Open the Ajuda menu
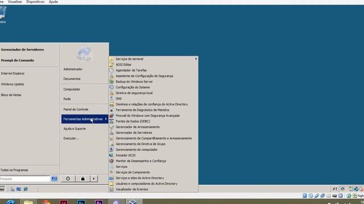 tap(53, 2)
